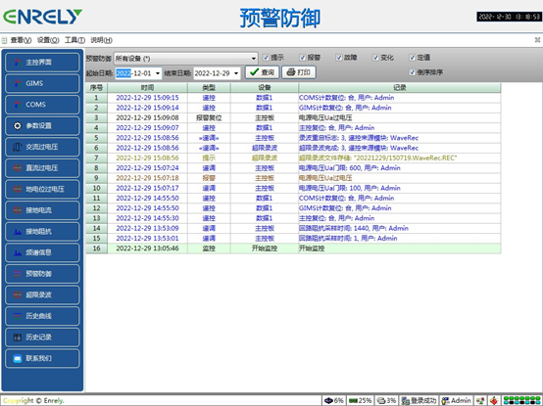Go to the 地电位过电压 page
This screenshot has width=543, height=406.
42,189
